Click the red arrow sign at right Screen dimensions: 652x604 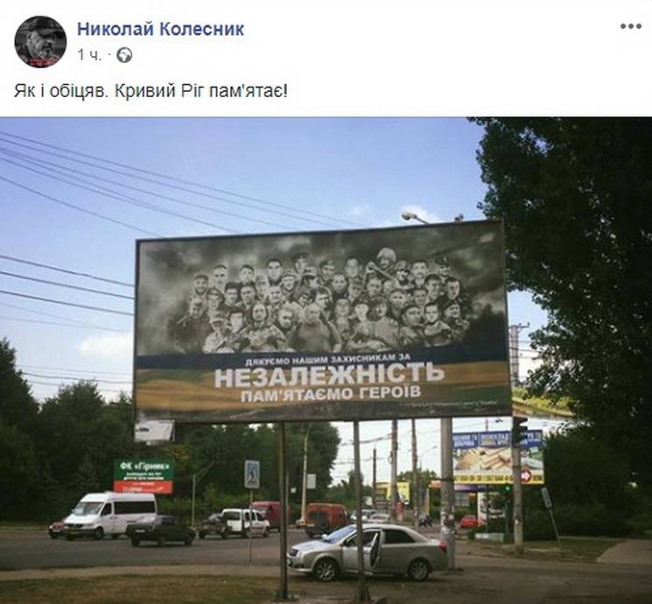(x=526, y=475)
